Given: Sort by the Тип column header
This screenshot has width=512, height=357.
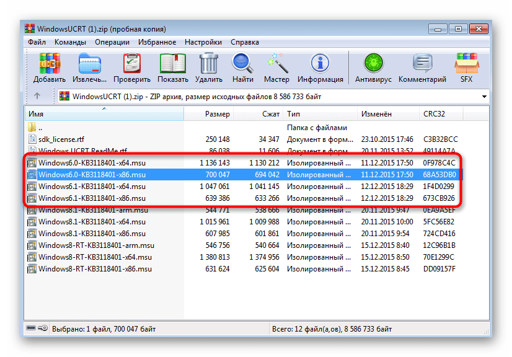Looking at the screenshot, I should click(x=320, y=113).
